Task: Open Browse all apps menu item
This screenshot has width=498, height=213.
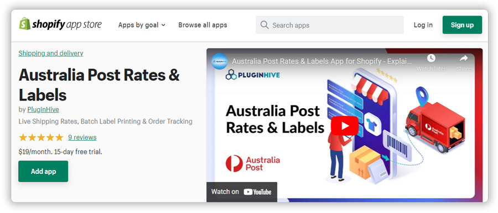Action: 203,25
